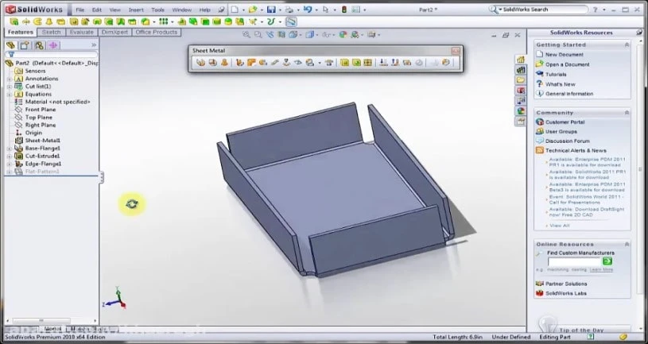Select Front Plane in feature tree
The height and width of the screenshot is (344, 648).
point(40,110)
